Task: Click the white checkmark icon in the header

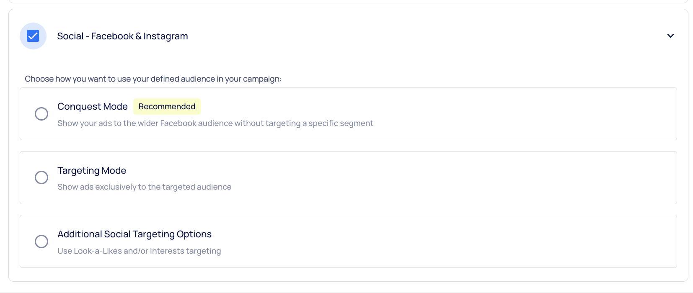Action: pyautogui.click(x=33, y=36)
